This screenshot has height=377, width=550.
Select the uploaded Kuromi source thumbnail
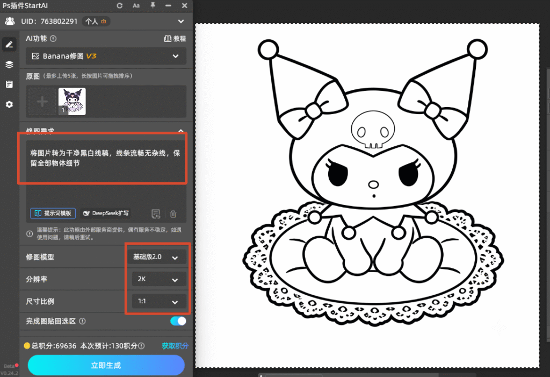(72, 102)
